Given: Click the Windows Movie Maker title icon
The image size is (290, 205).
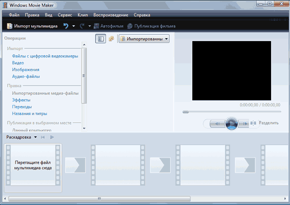Looking at the screenshot, I should (x=5, y=5).
